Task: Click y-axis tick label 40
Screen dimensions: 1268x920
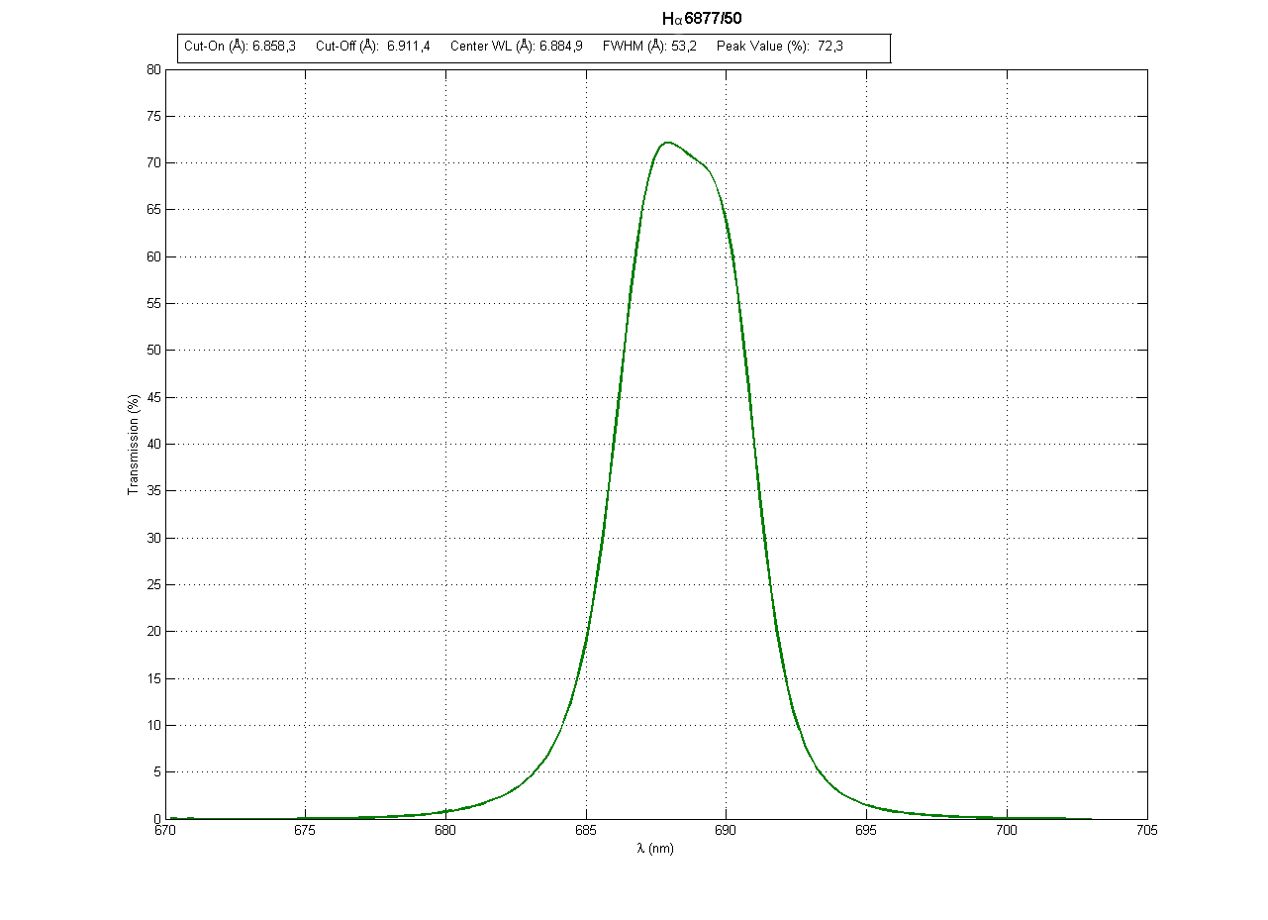Action: [x=153, y=444]
